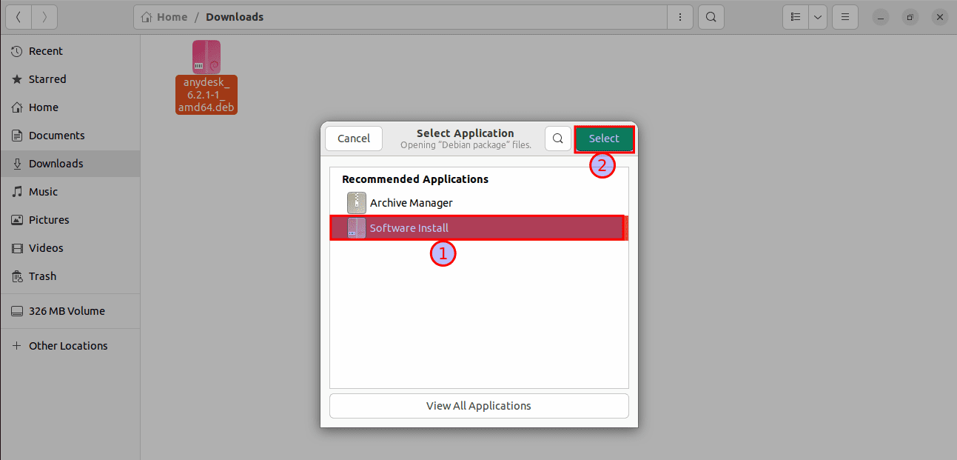Click the Downloads label in sidebar
957x460 pixels.
click(x=56, y=164)
